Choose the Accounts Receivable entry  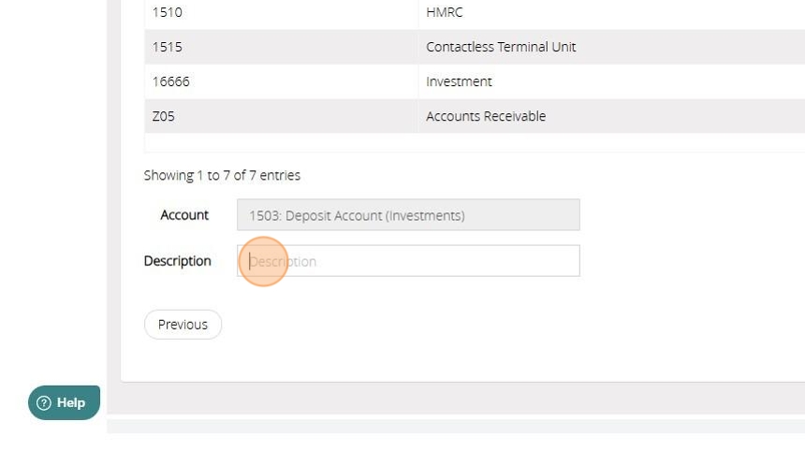point(486,116)
